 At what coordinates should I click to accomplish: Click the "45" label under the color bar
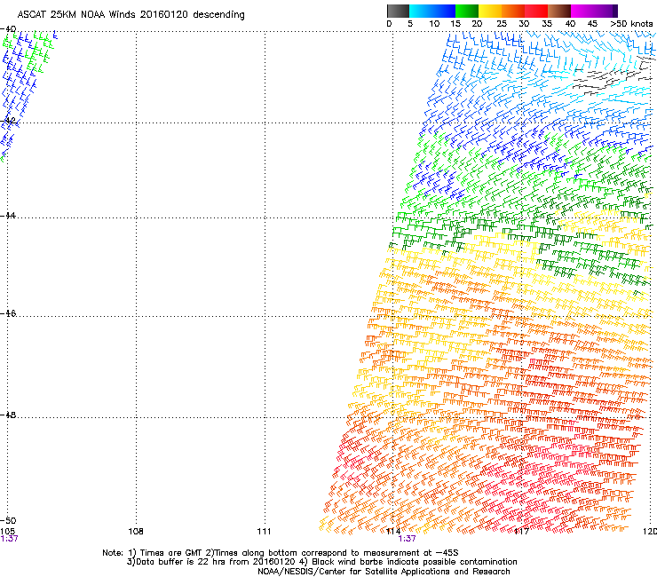592,24
